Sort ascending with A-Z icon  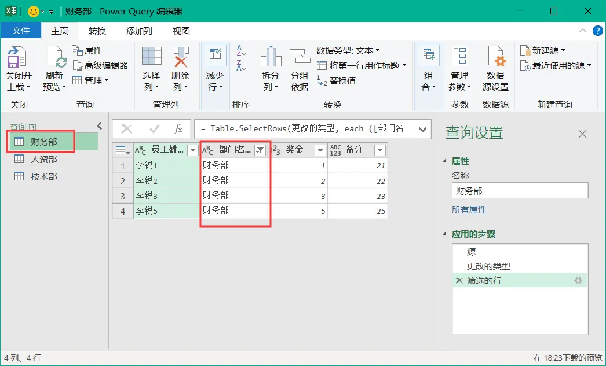pos(241,50)
